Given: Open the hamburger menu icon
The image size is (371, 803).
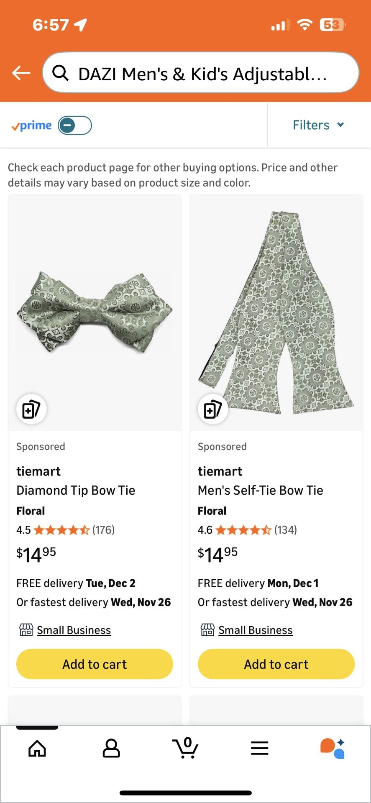Looking at the screenshot, I should click(259, 749).
